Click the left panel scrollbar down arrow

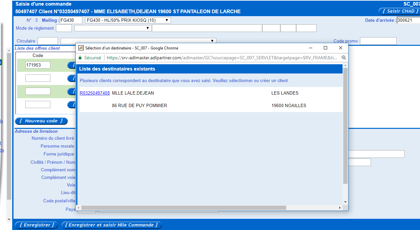tap(9, 219)
